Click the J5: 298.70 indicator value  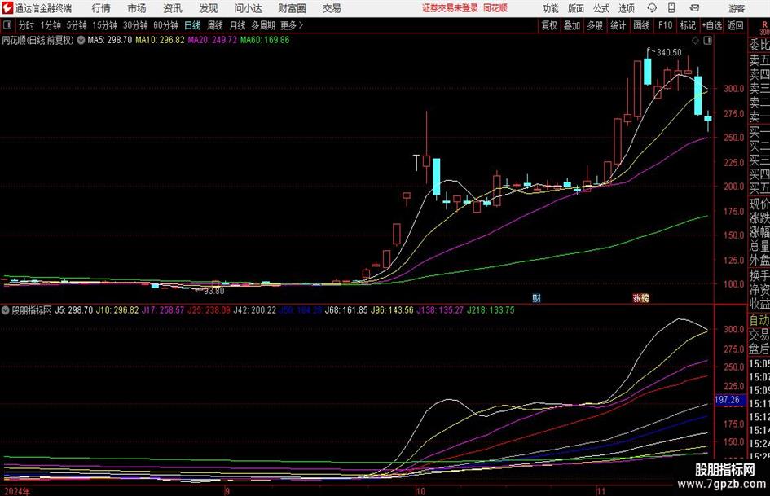tap(73, 309)
